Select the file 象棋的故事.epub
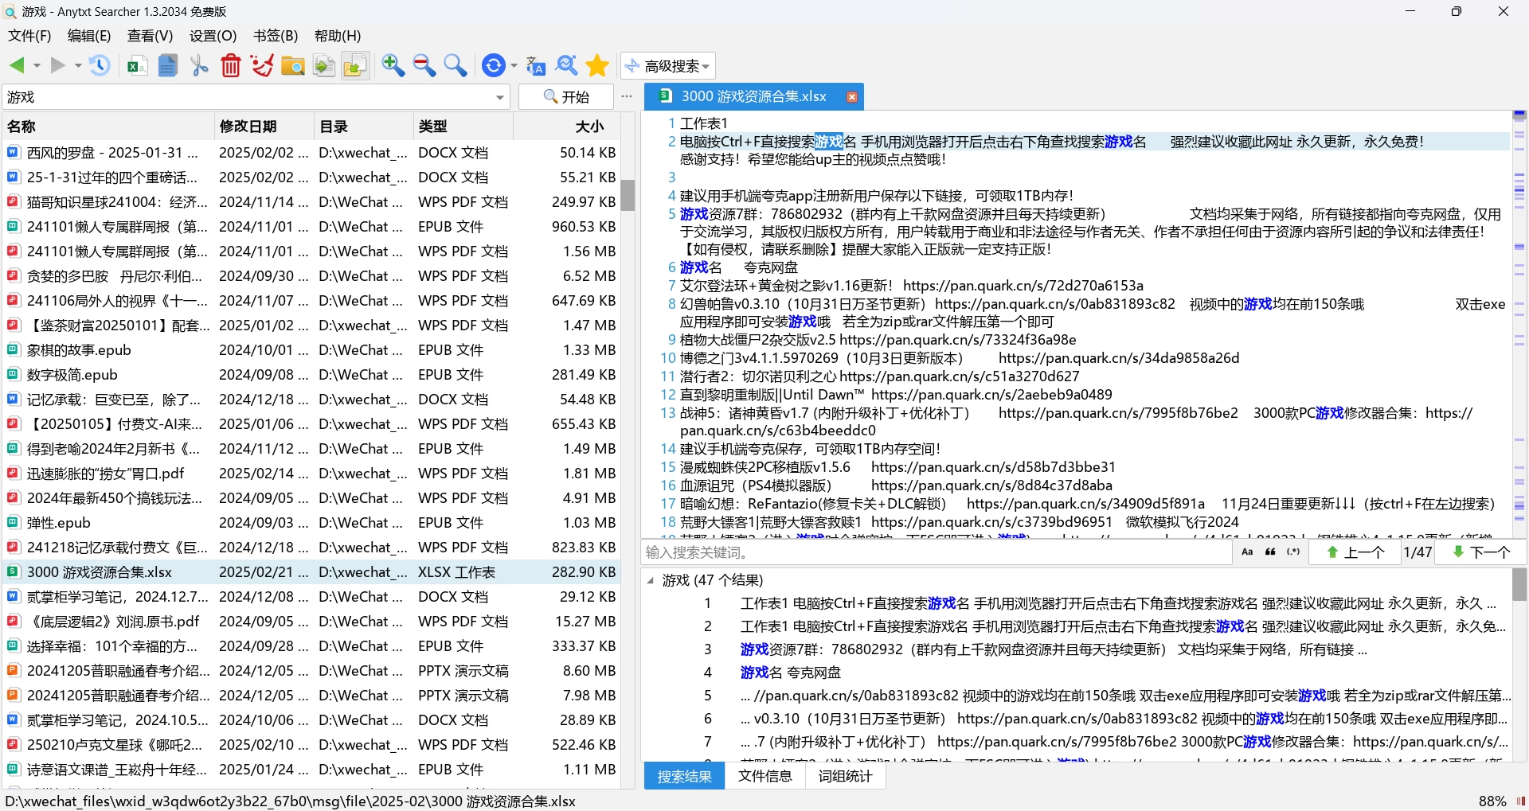 pyautogui.click(x=311, y=350)
